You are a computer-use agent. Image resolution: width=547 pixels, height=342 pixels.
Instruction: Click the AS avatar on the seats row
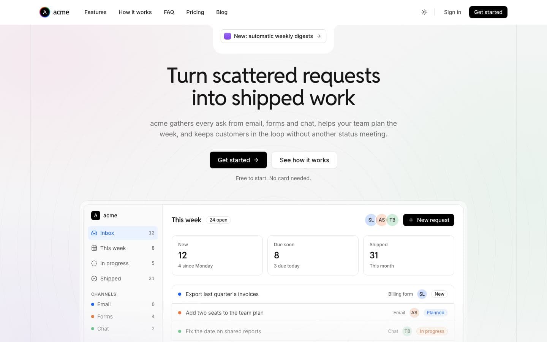(x=414, y=313)
